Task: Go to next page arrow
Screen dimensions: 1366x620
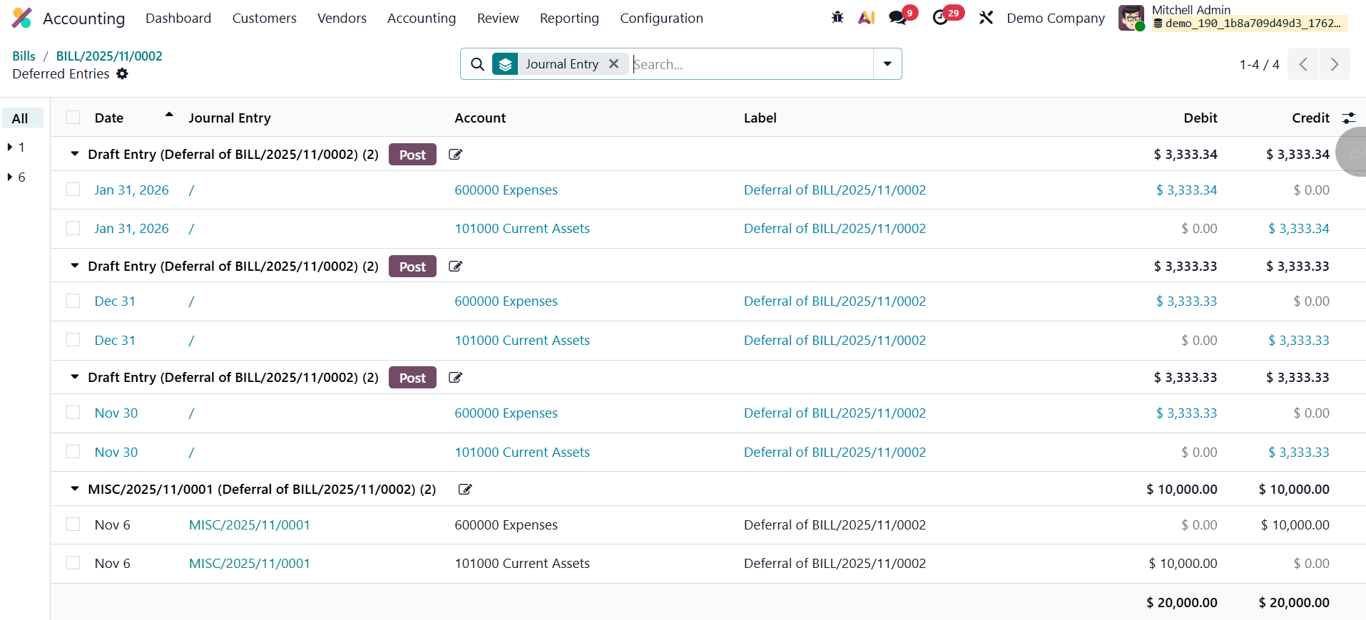Action: click(x=1334, y=65)
